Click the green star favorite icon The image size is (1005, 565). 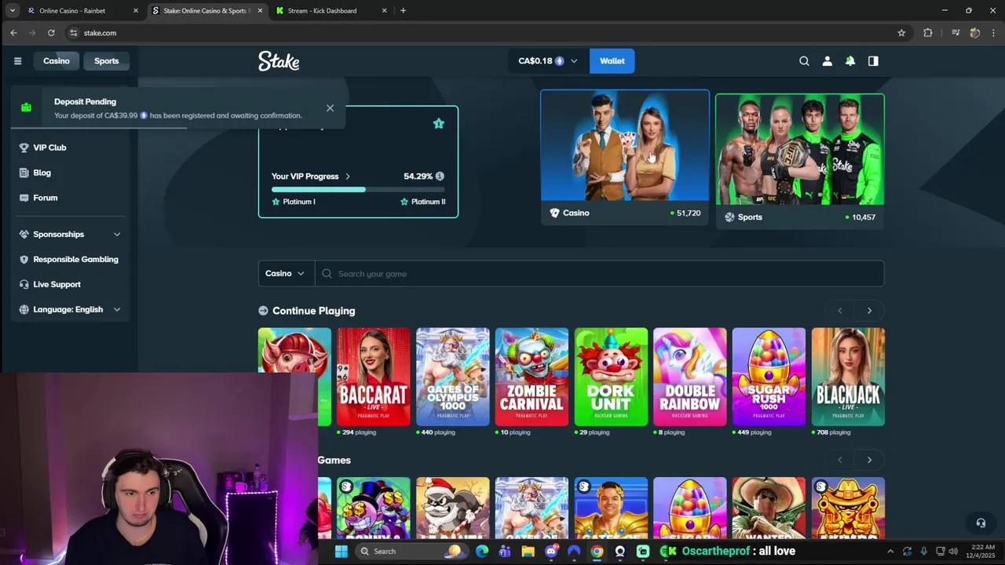tap(439, 123)
